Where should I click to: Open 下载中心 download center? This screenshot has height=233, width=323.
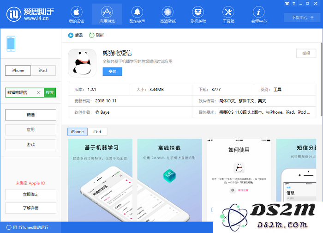point(302,18)
